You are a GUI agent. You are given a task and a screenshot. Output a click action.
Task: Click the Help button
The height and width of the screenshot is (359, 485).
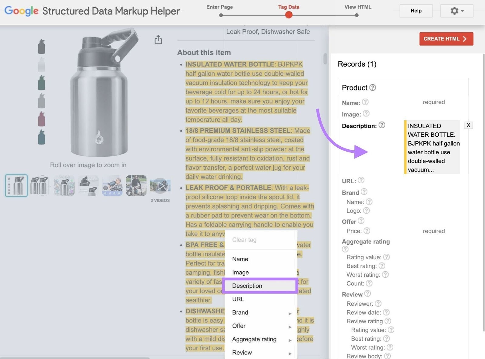[416, 11]
